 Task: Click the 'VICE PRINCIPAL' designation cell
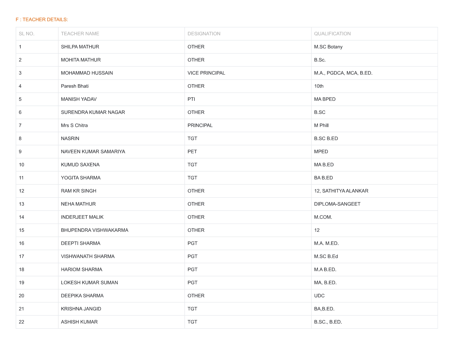(206, 73)
